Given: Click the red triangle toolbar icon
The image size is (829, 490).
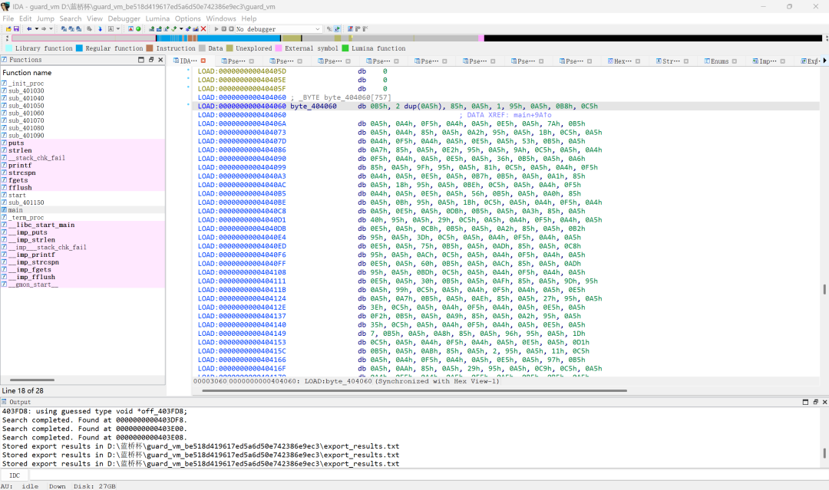Looking at the screenshot, I should pyautogui.click(x=130, y=28).
